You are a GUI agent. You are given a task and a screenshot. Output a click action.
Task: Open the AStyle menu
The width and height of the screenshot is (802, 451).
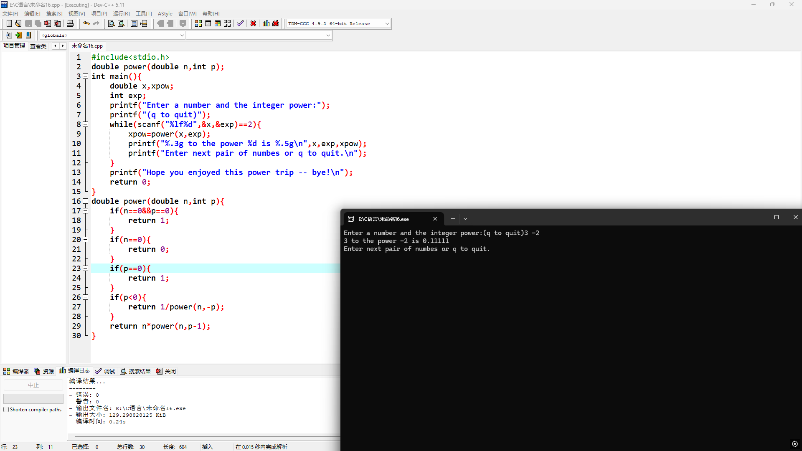coord(165,13)
